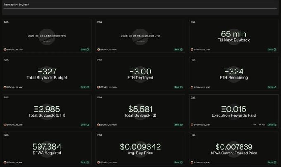Click the avatar on the ETH Deployed card

98,87
